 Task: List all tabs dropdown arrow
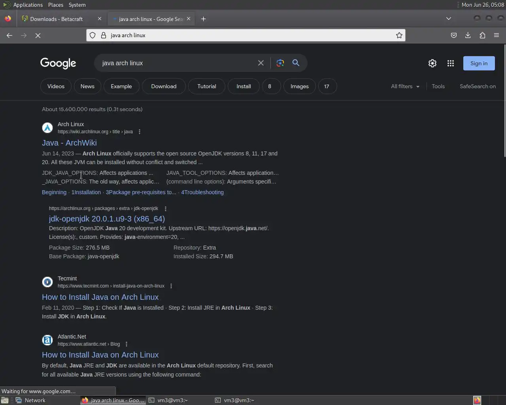coord(449,19)
